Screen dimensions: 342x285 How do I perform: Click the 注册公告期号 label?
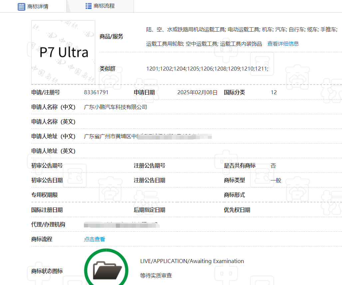coord(150,166)
